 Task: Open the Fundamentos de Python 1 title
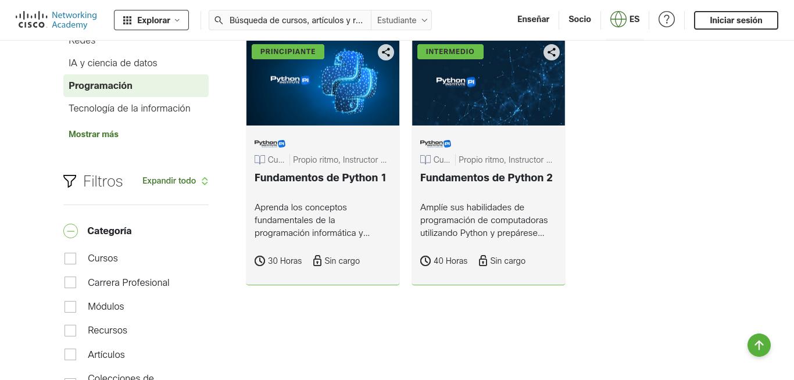point(320,178)
